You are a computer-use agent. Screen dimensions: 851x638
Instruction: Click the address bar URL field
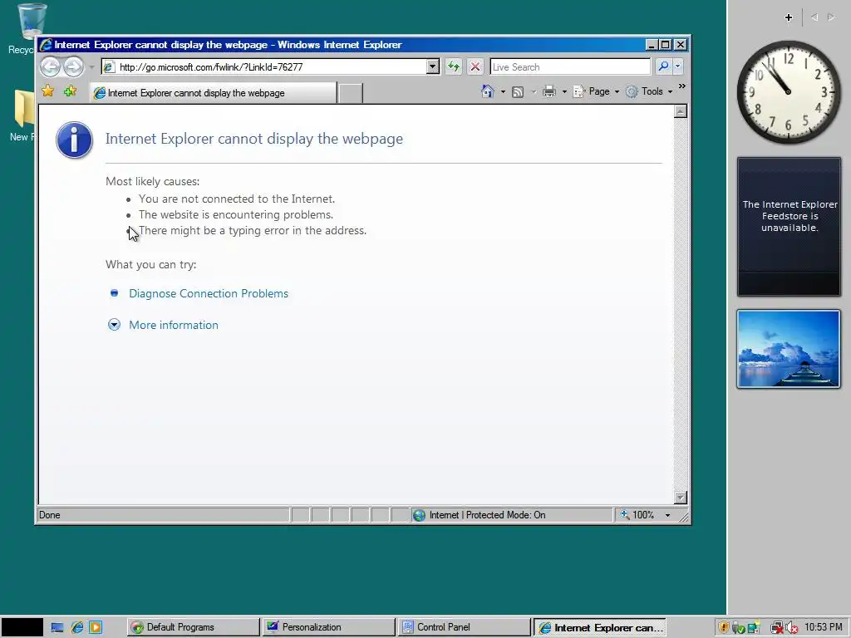[263, 66]
